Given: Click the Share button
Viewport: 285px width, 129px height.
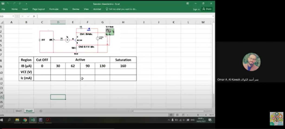Looking at the screenshot, I should point(207,9).
